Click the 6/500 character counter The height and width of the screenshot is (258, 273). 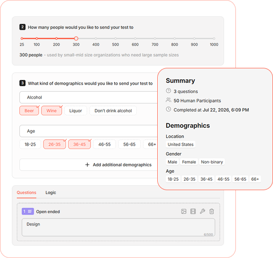(x=208, y=234)
